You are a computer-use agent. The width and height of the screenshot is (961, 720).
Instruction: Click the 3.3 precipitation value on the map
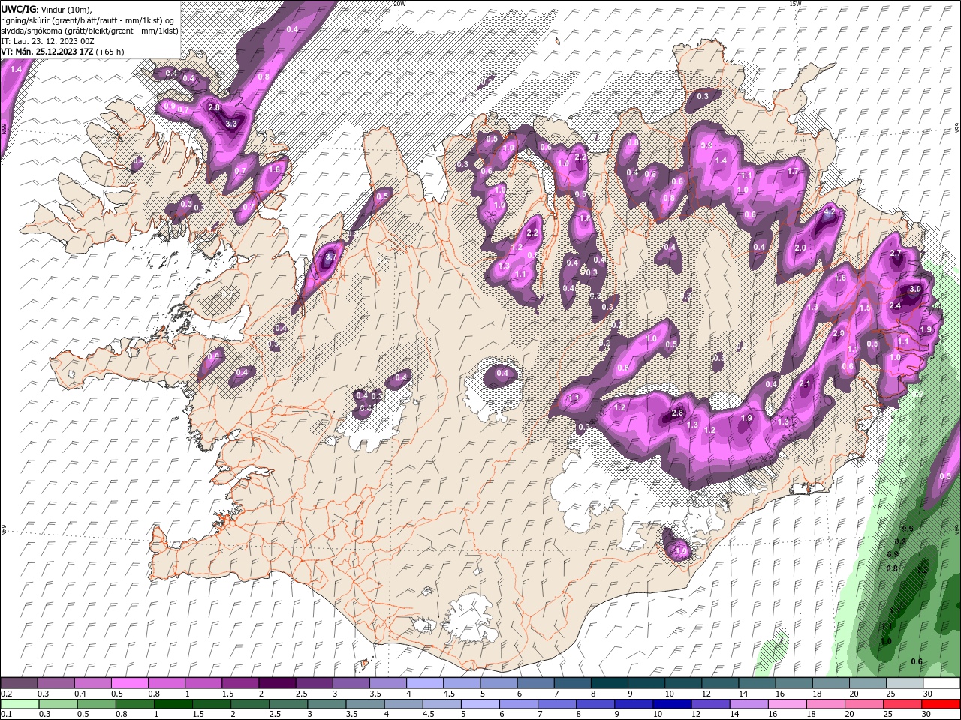click(x=231, y=124)
